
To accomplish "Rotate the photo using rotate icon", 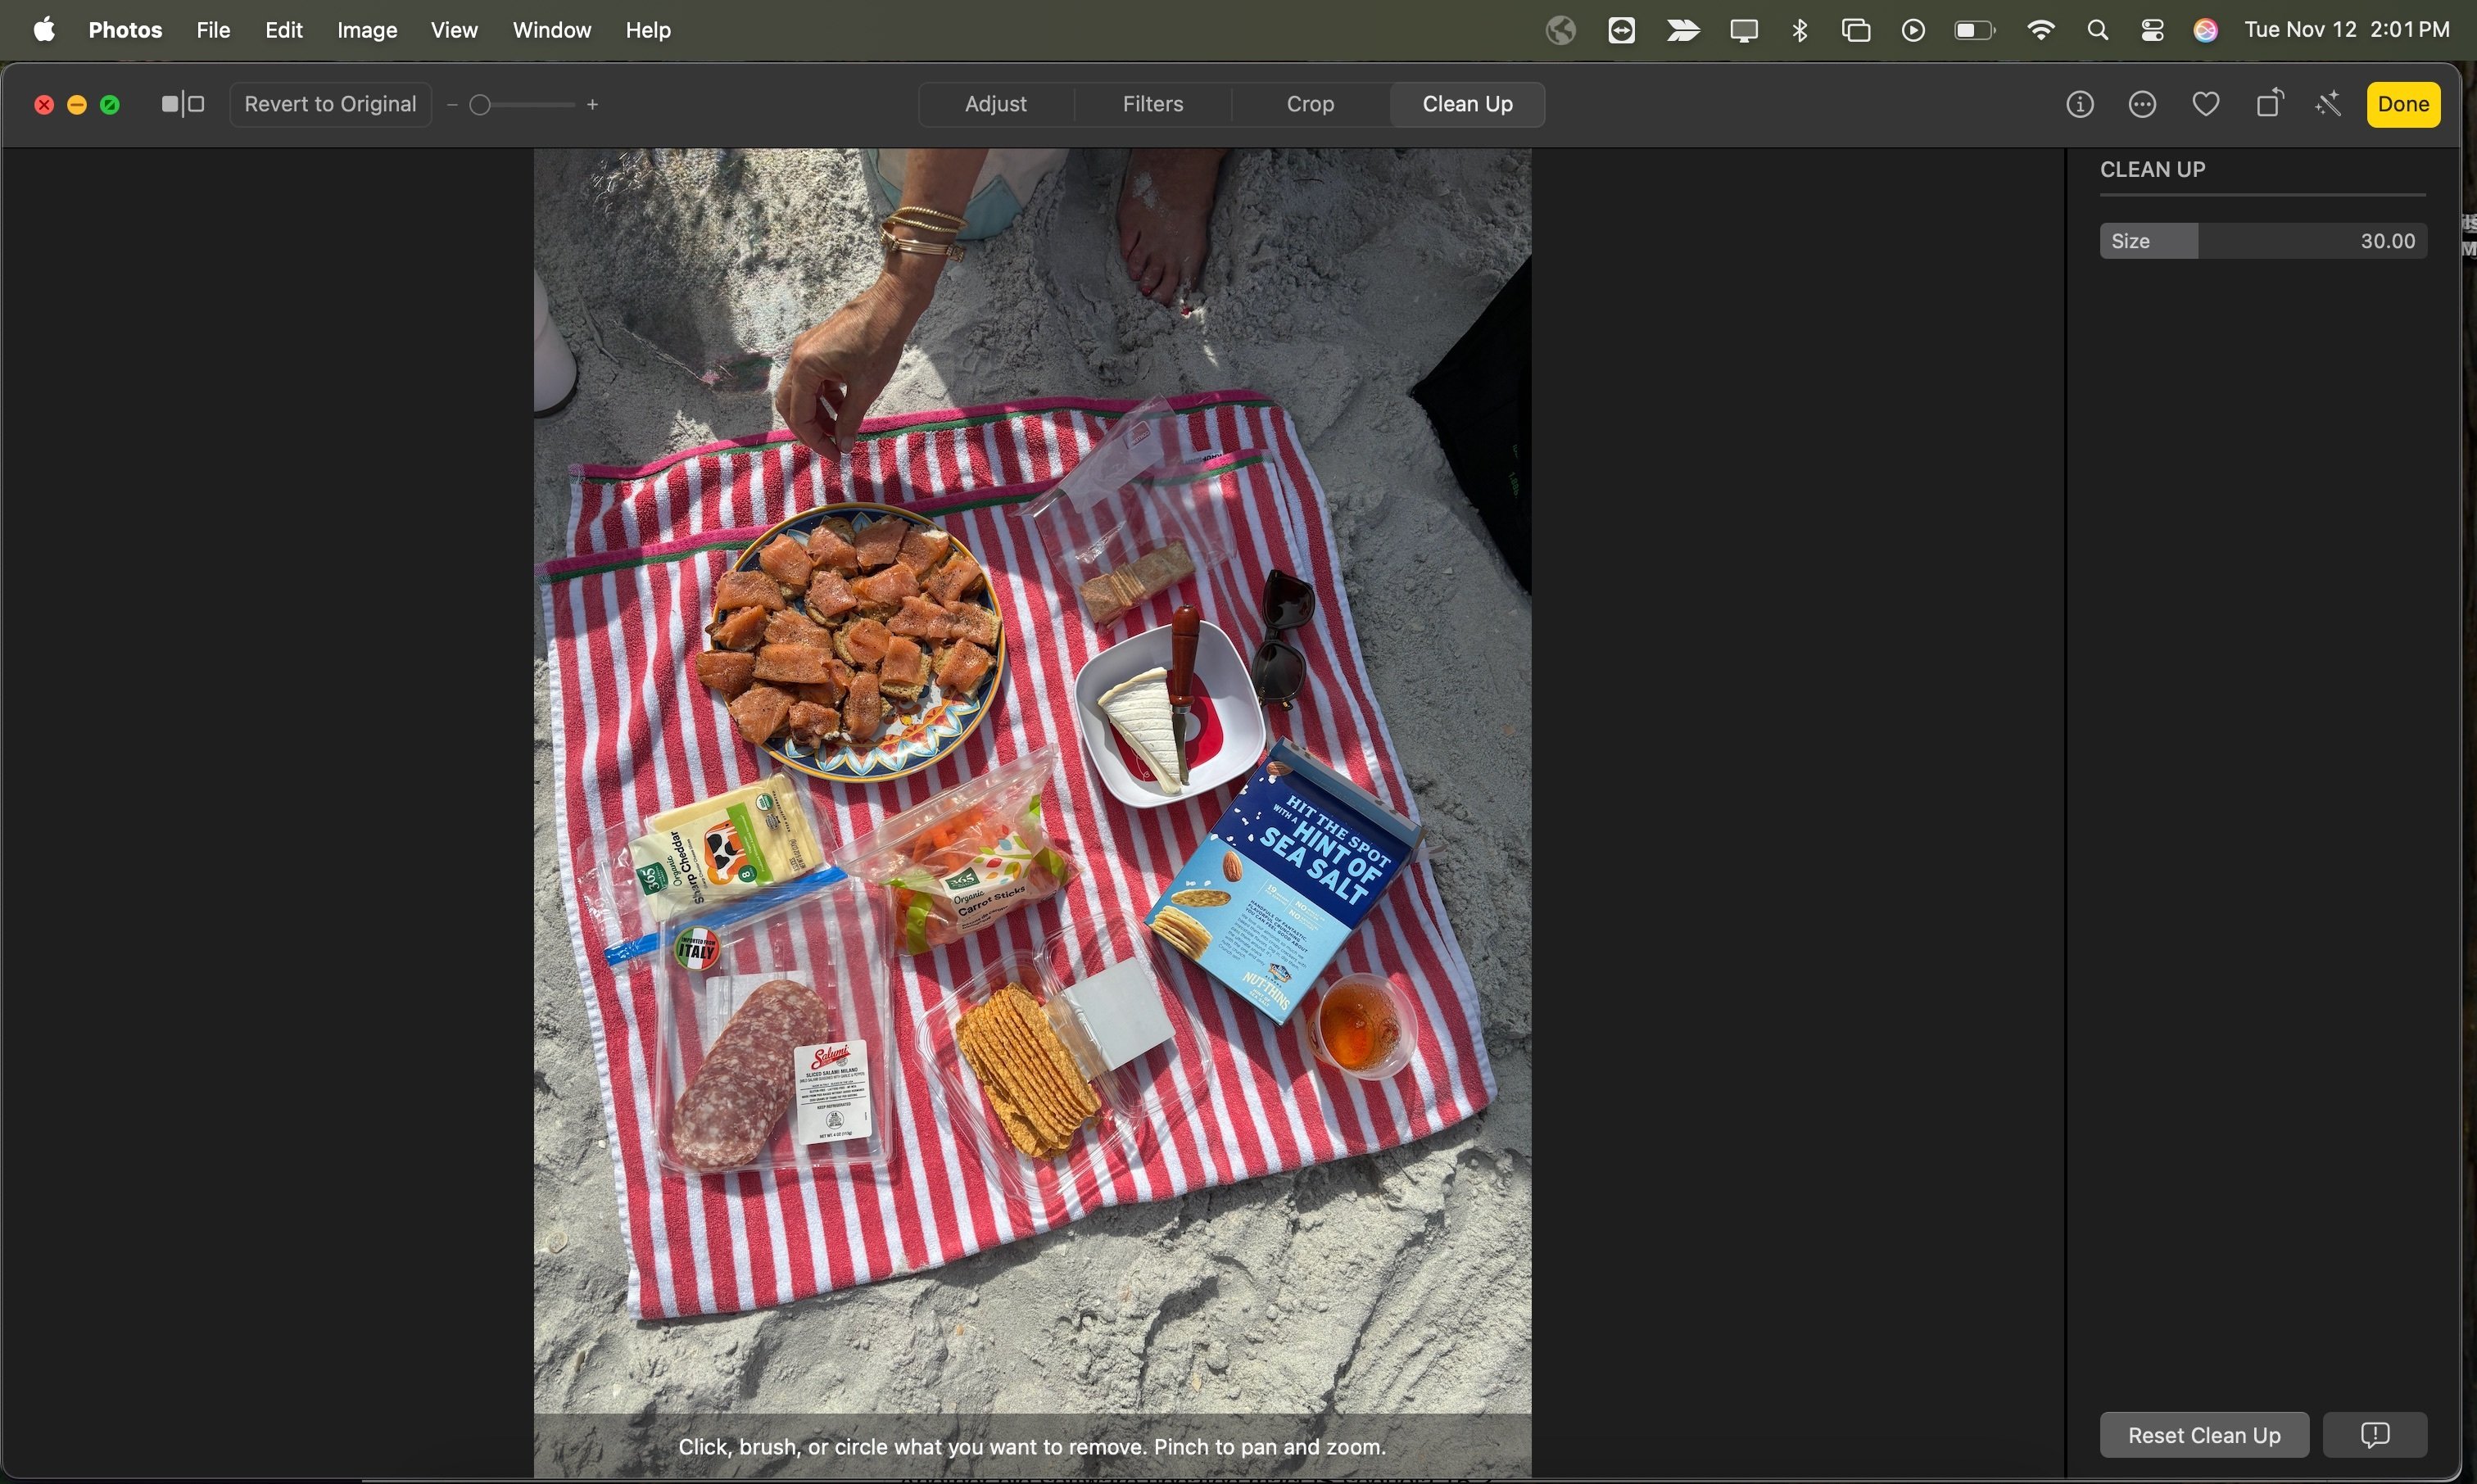I will [2270, 104].
